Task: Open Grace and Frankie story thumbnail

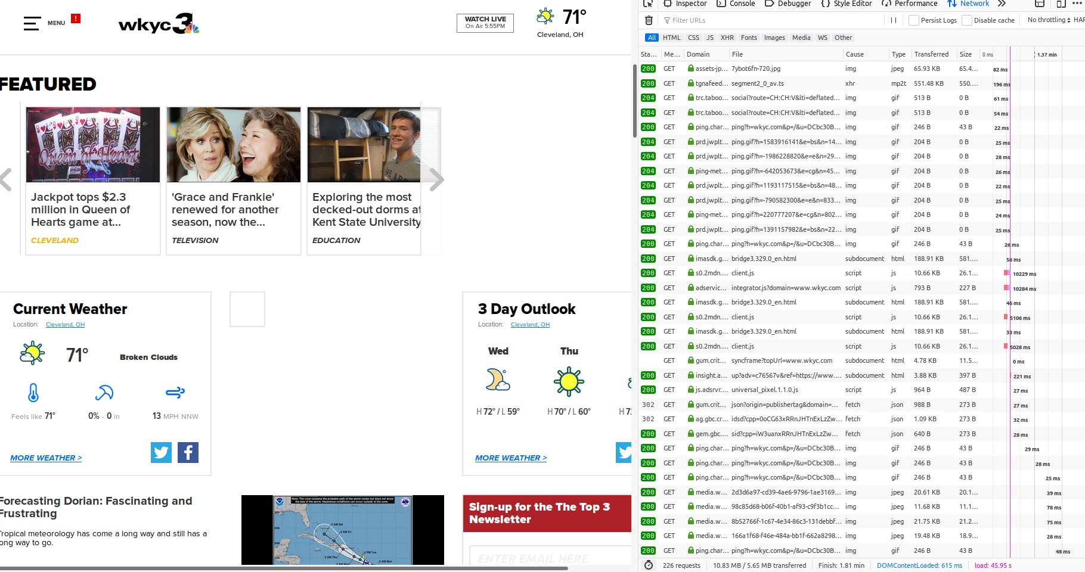Action: click(234, 145)
